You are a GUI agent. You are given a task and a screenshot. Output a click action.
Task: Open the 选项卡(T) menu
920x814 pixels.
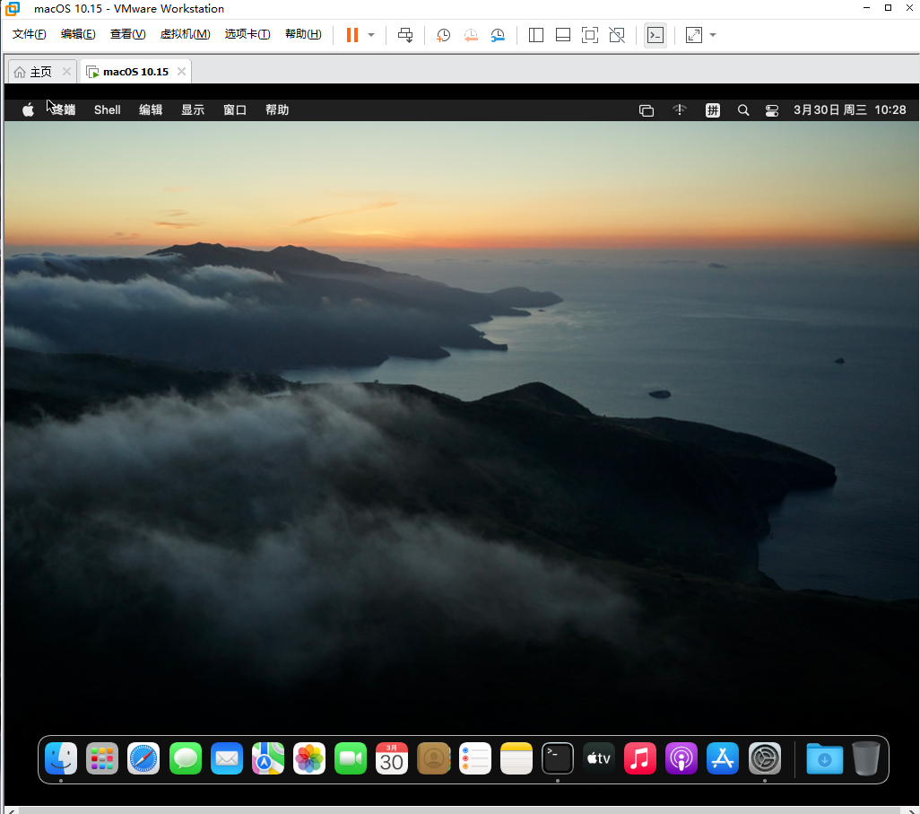click(x=247, y=34)
